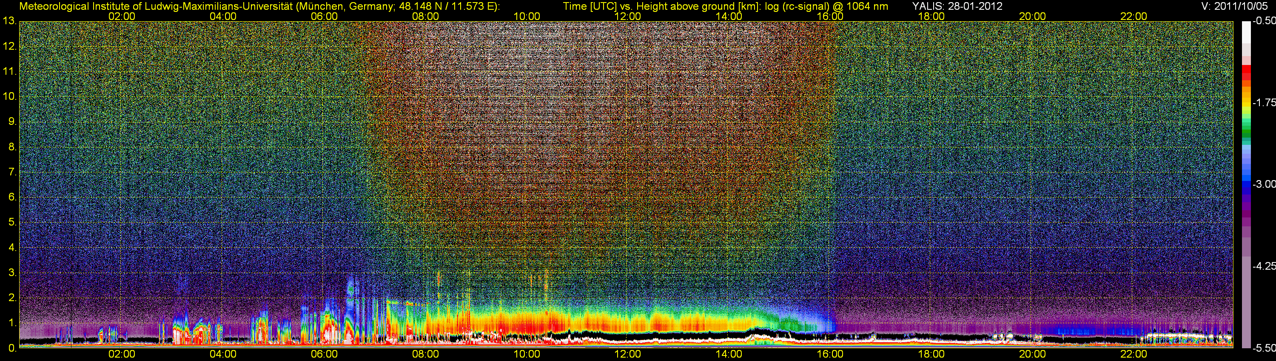Click the 20:00 label on the top time axis
Image resolution: width=1276 pixels, height=361 pixels.
[x=1032, y=16]
